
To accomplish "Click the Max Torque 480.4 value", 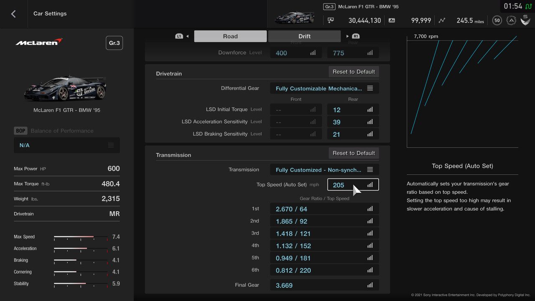I will click(111, 184).
